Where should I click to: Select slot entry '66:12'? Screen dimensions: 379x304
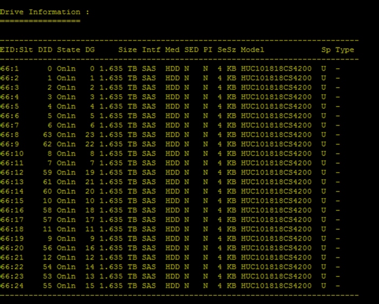tap(11, 173)
